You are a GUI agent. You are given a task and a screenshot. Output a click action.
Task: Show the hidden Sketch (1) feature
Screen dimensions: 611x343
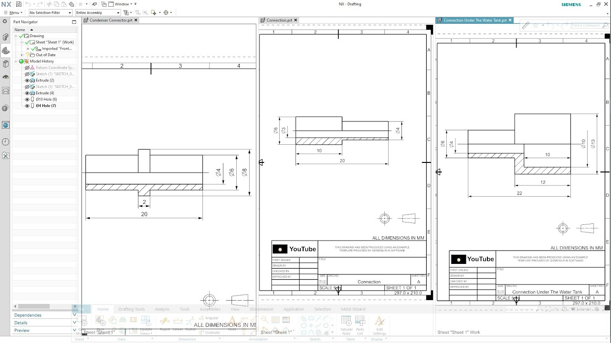[x=27, y=74]
